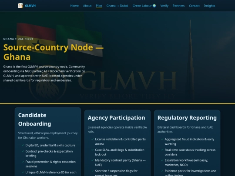Viewport: 235px width, 176px height.
Task: Click checkmark icon beside 'Real-time case status'
Action: (x=162, y=149)
